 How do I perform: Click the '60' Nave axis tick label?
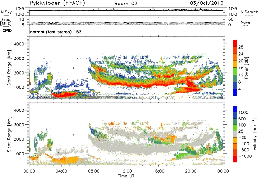point(231,19)
